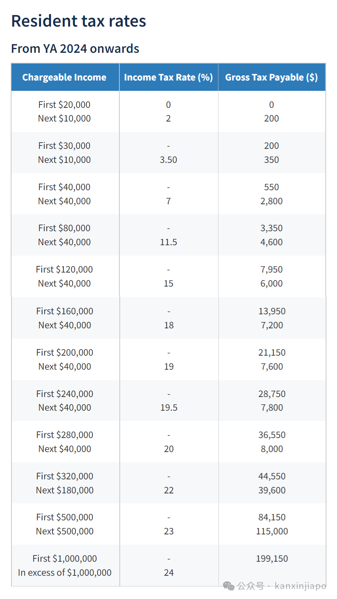This screenshot has height=599, width=337.
Task: Click the First $160,000 income cell
Action: point(65,311)
